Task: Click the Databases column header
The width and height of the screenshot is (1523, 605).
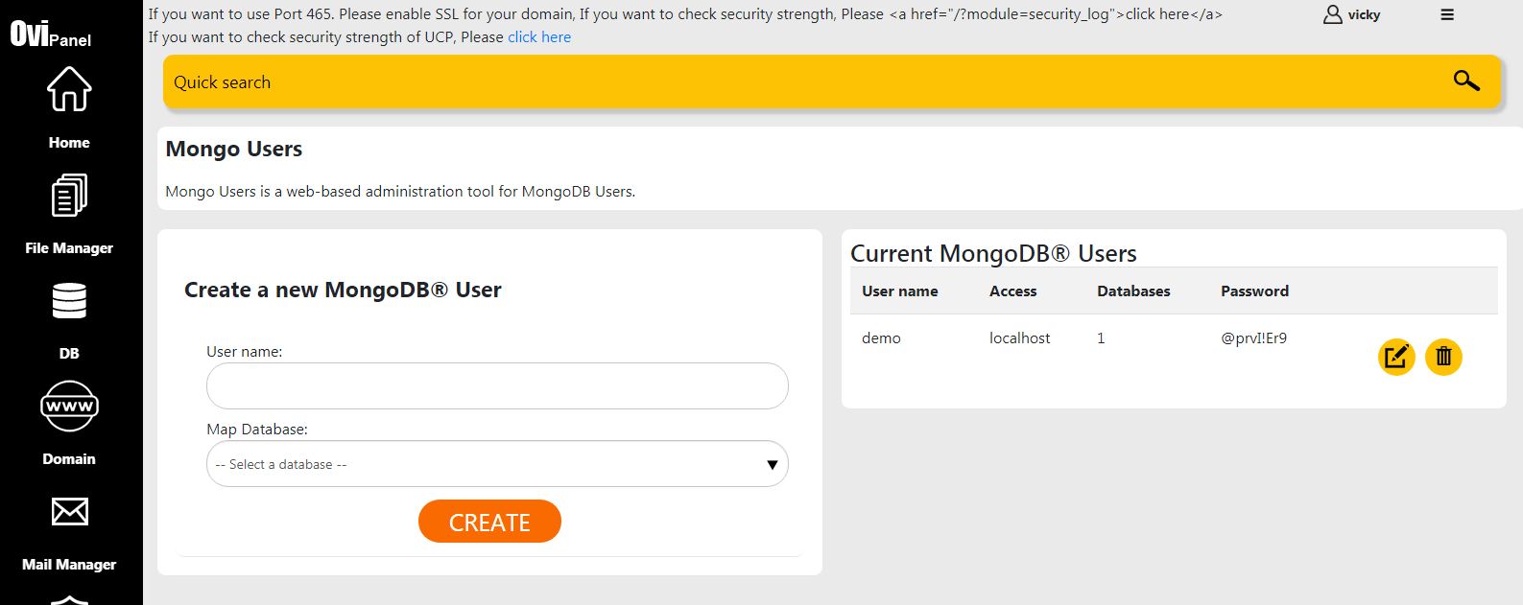Action: pyautogui.click(x=1133, y=291)
